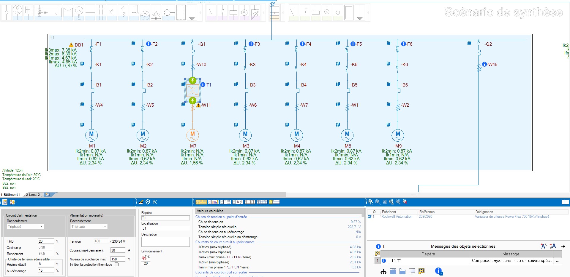The height and width of the screenshot is (277, 570).
Task: Click the Au démarrage voltage drop field
Action: tap(46, 270)
